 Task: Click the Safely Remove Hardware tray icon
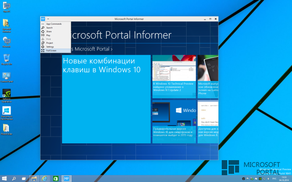252,179
